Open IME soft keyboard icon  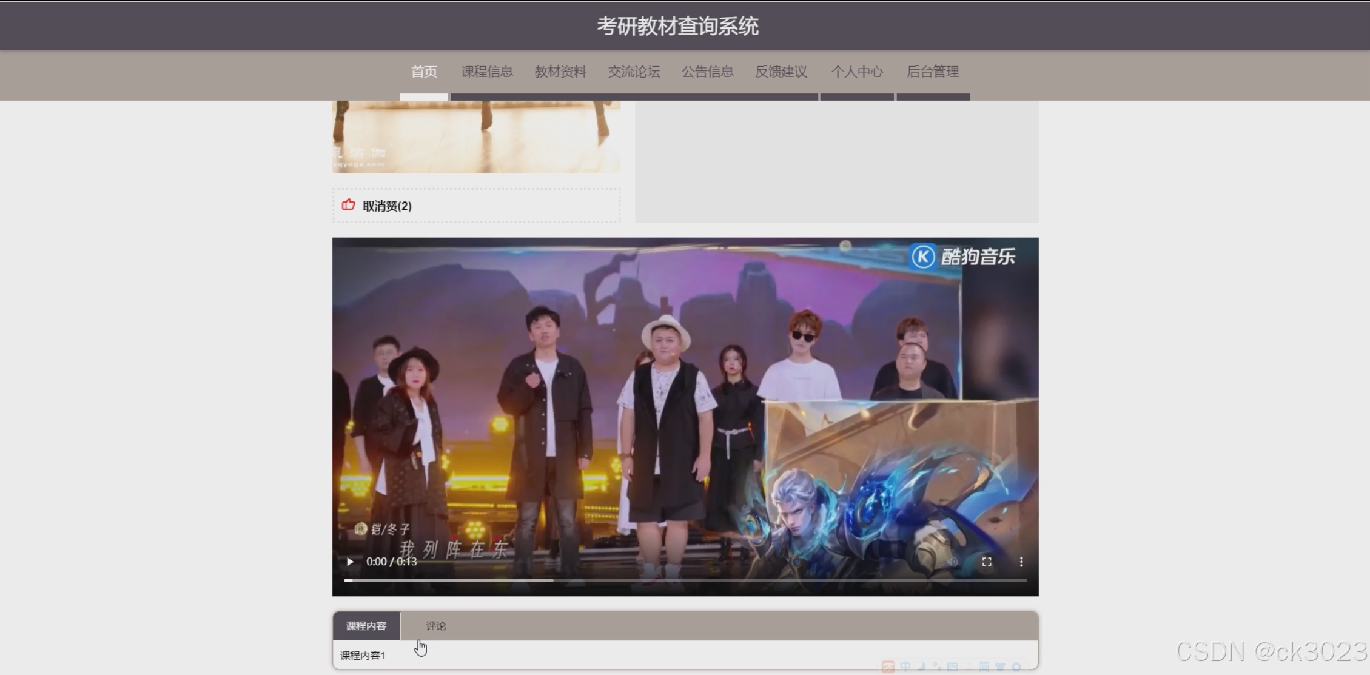pos(953,667)
